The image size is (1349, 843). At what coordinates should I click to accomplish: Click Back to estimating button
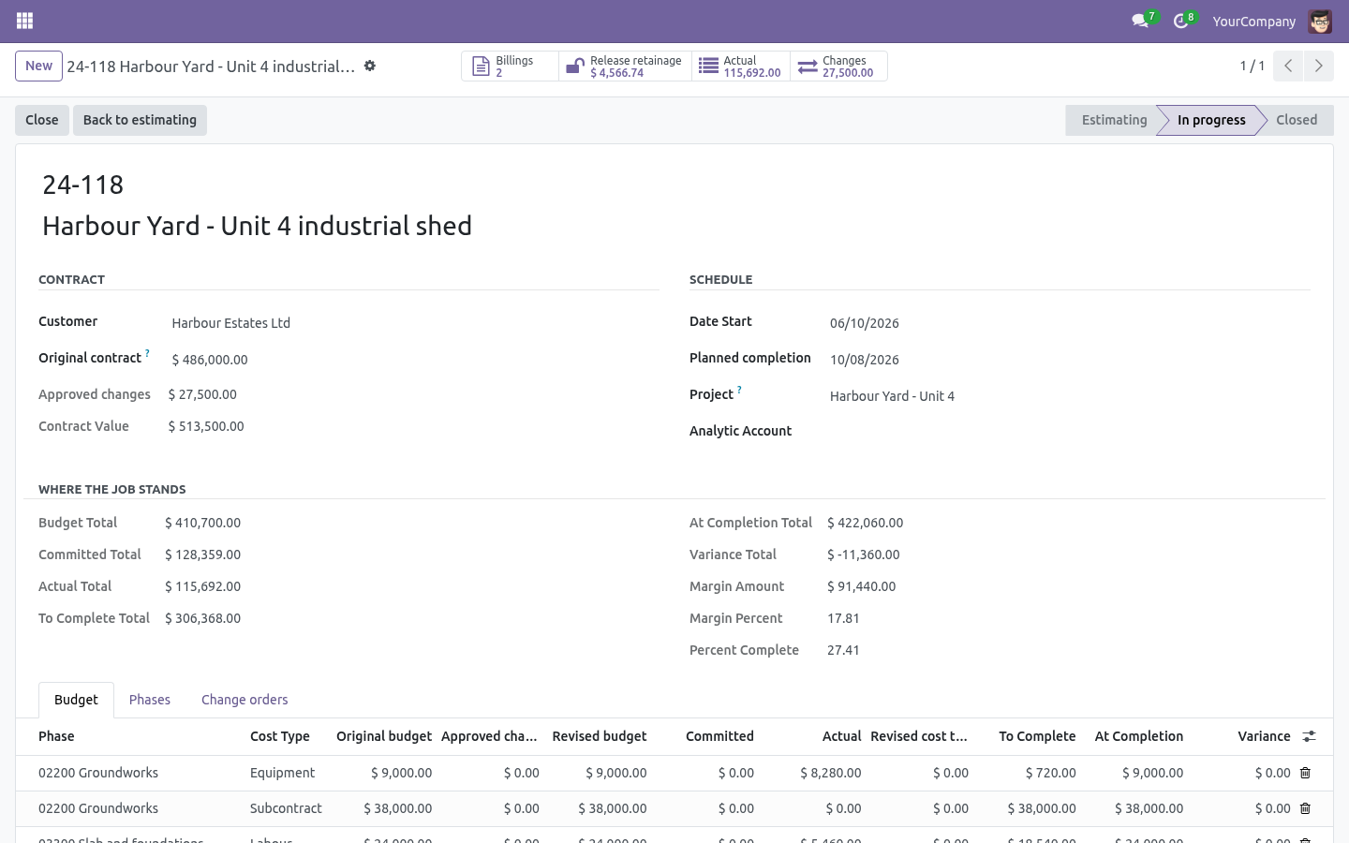click(140, 120)
